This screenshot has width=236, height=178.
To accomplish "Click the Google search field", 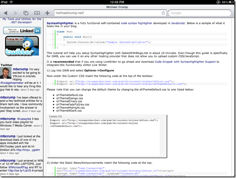I will (x=200, y=13).
